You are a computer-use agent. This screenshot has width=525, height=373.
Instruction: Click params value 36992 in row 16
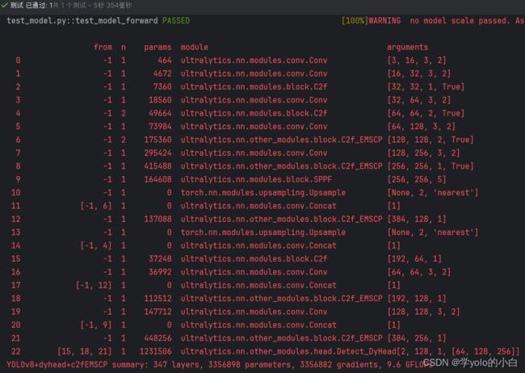(160, 272)
